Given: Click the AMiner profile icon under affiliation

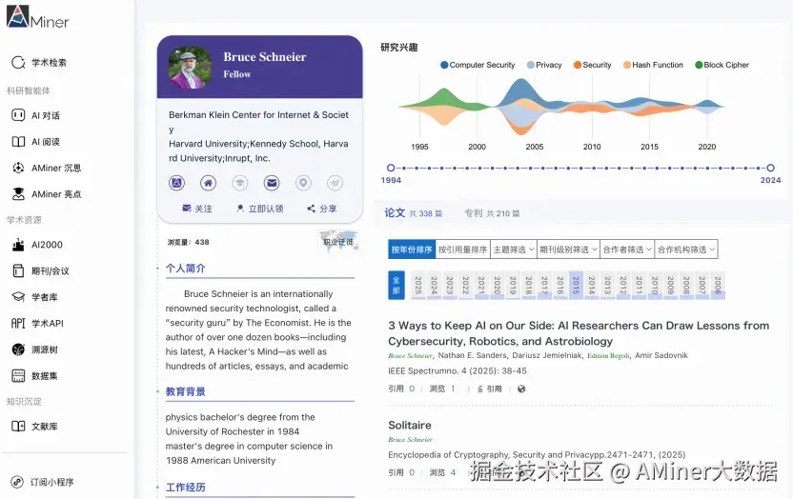Looking at the screenshot, I should (176, 183).
